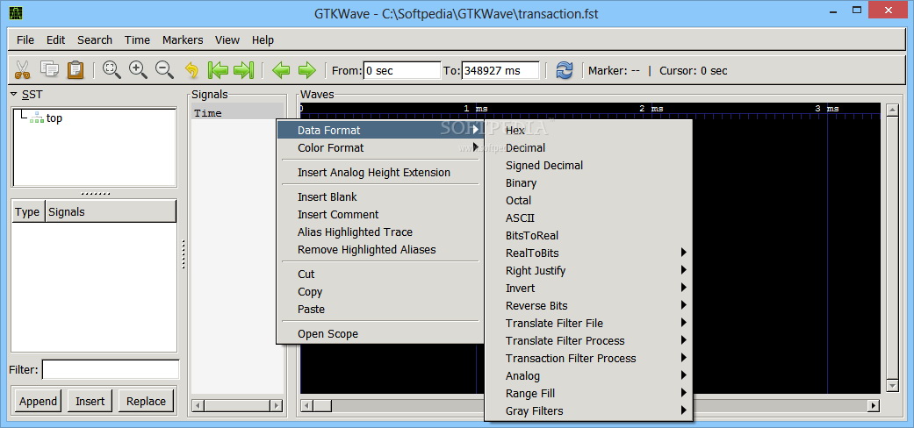The width and height of the screenshot is (914, 428).
Task: Click the Paste clipboard toolbar icon
Action: point(76,70)
